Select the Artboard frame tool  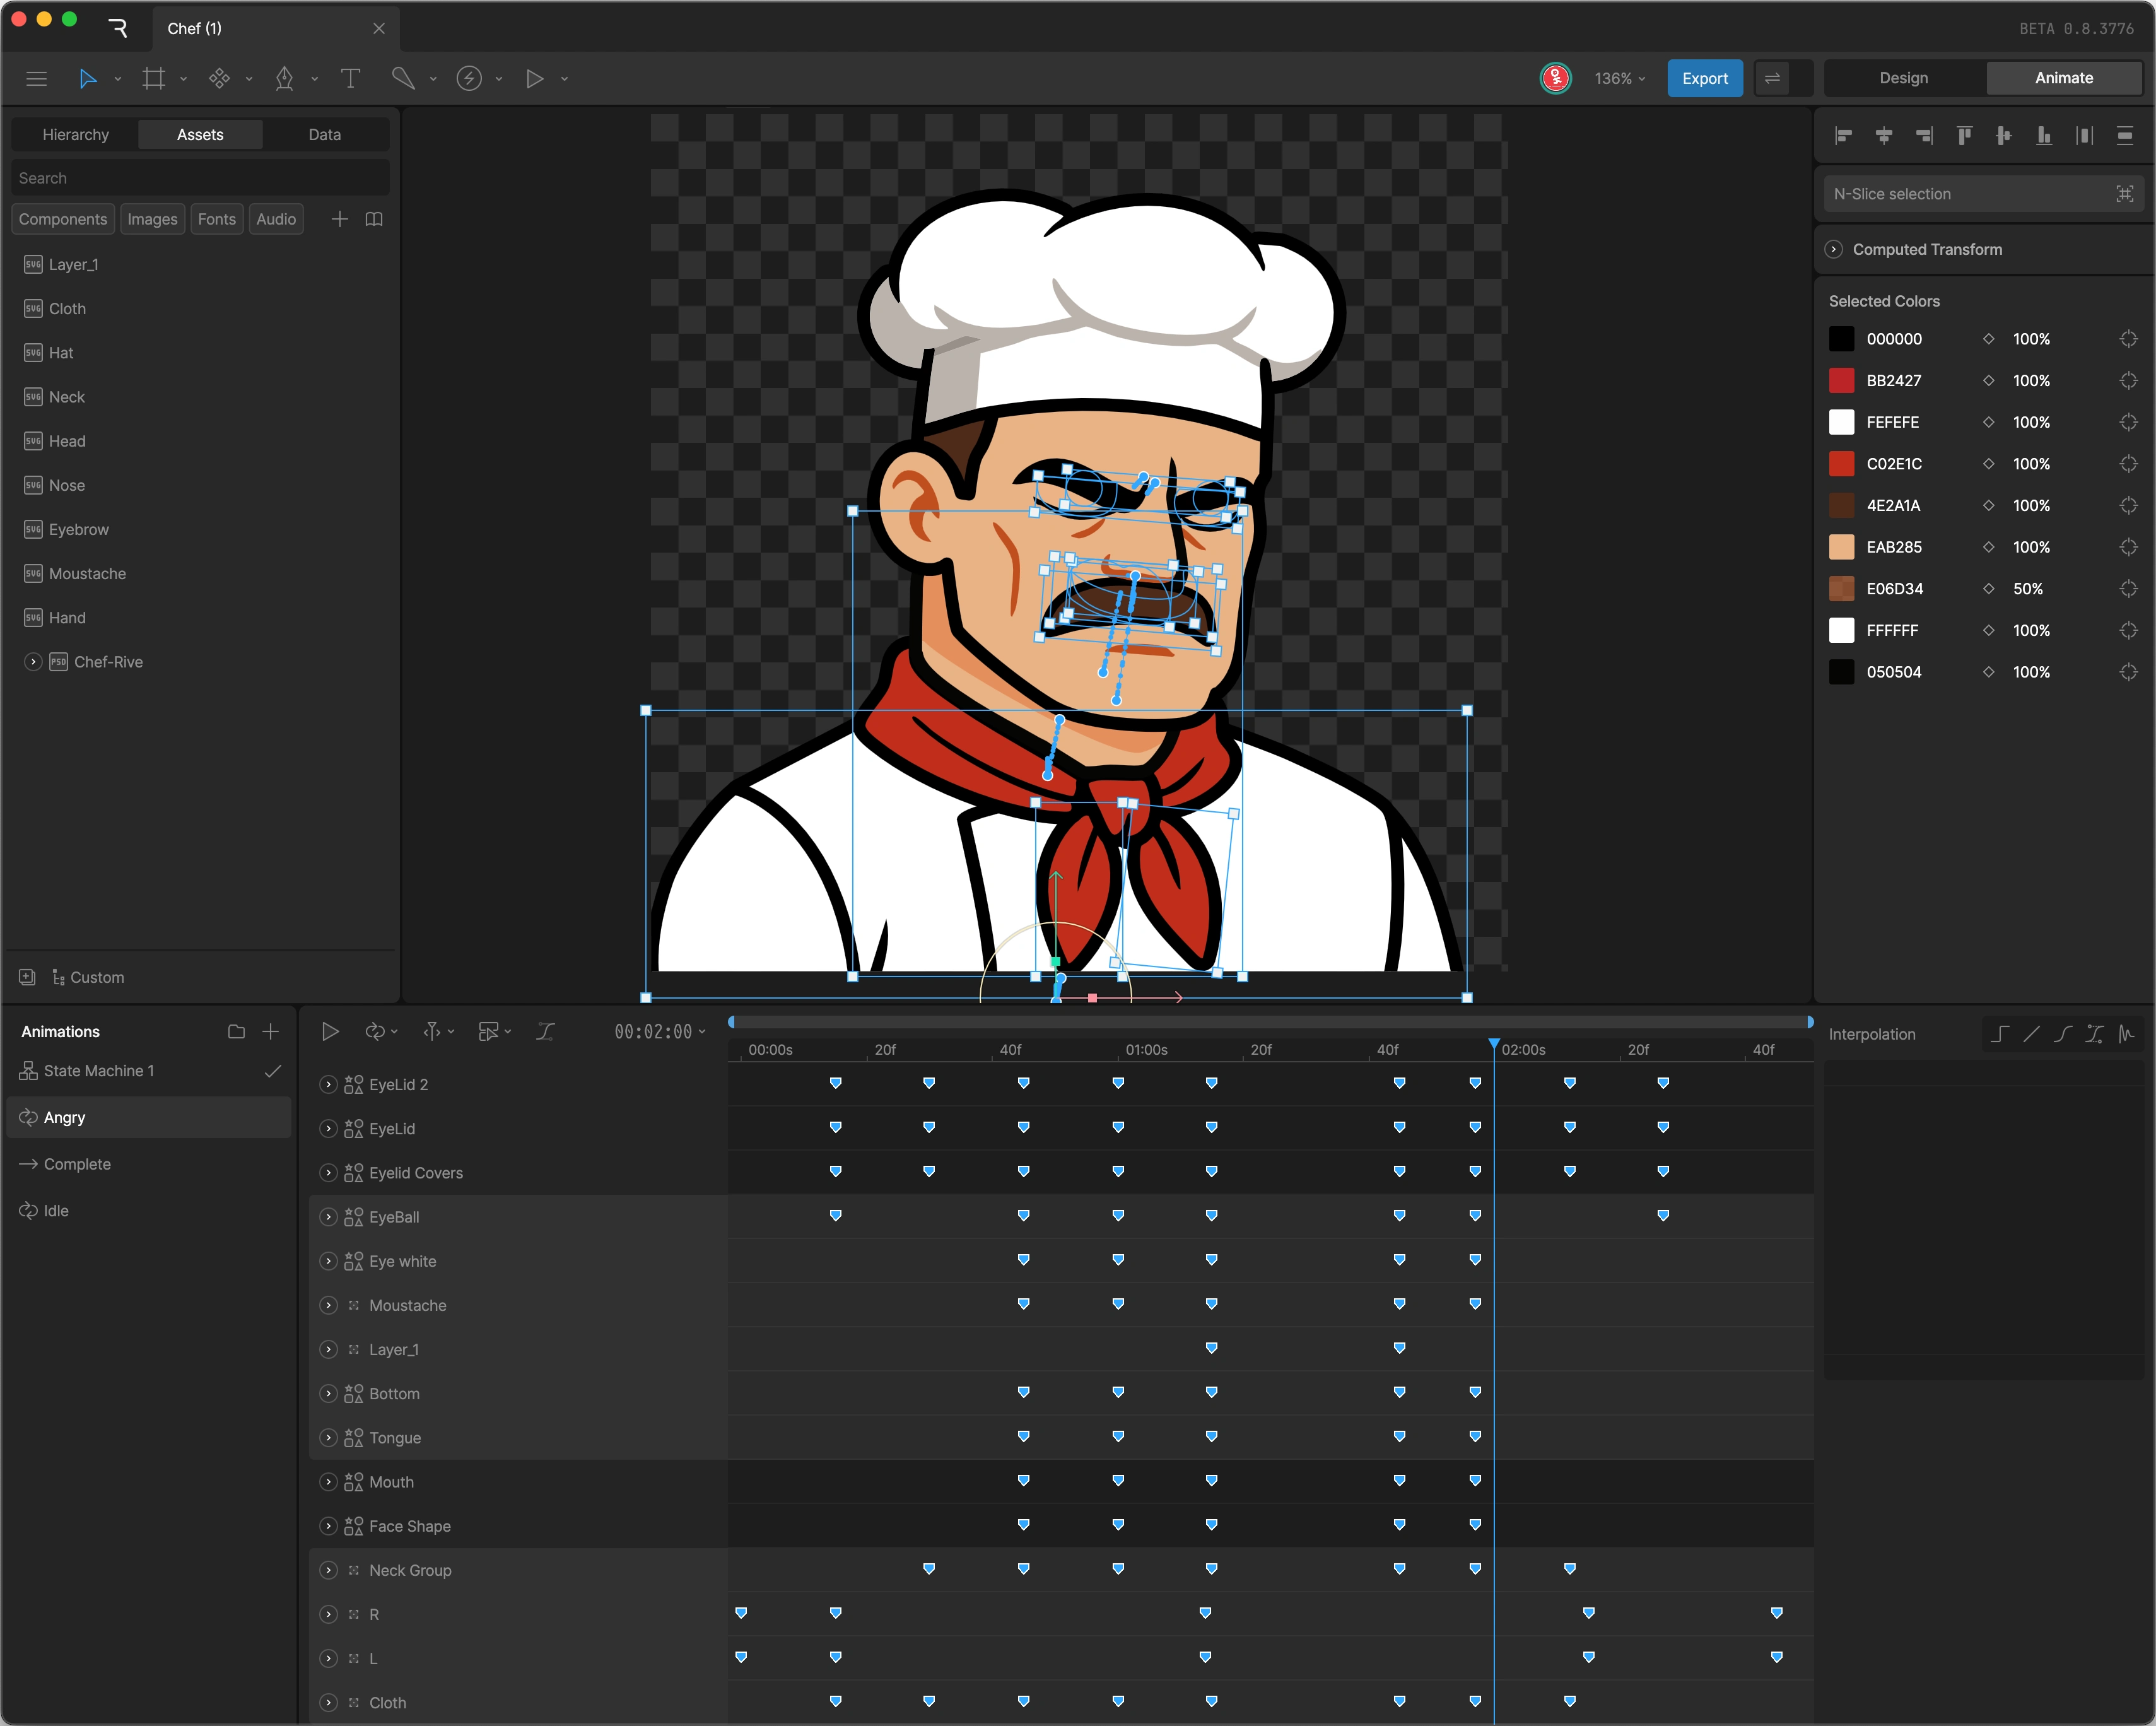click(153, 78)
